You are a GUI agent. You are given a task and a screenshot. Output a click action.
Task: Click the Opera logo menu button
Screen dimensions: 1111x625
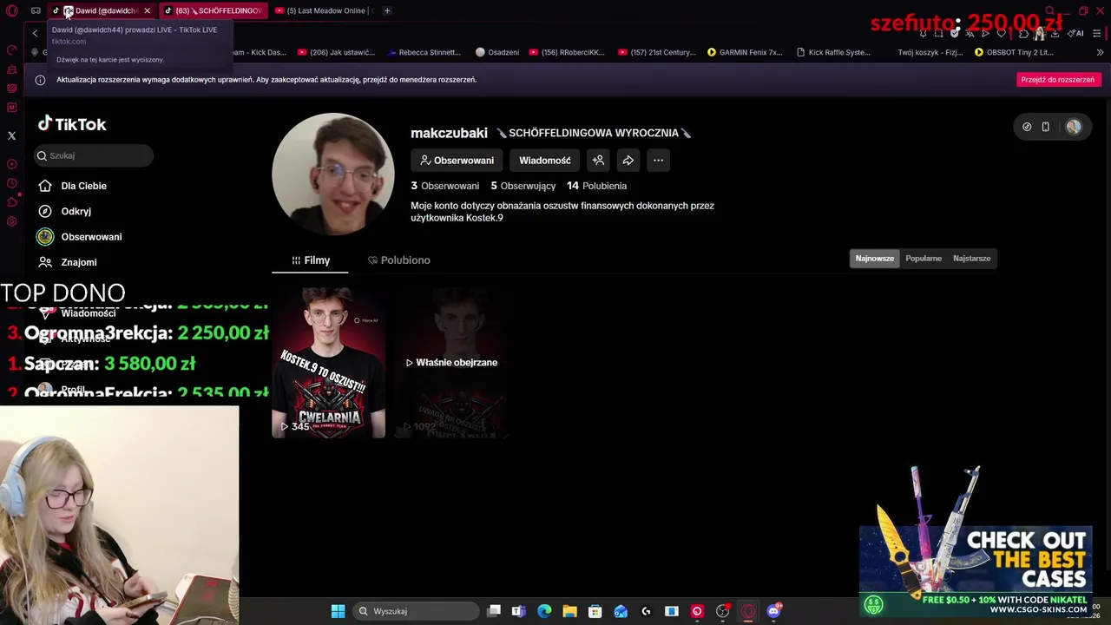point(11,10)
